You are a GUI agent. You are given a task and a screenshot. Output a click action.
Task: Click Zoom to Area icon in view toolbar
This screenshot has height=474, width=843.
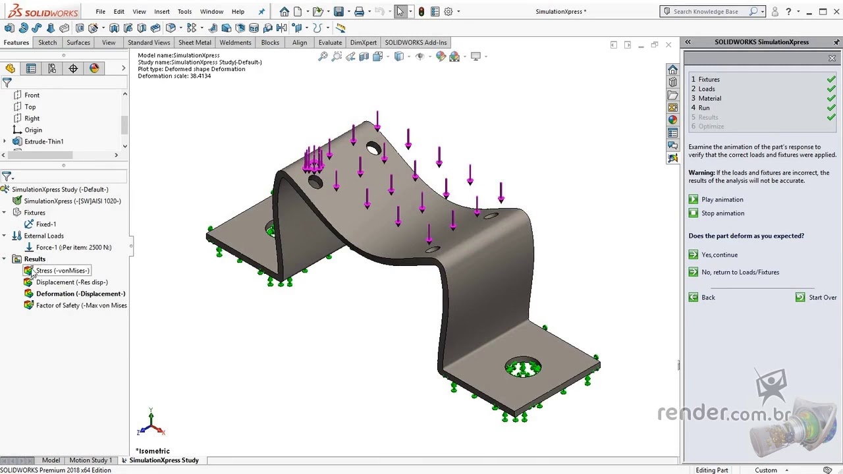tap(337, 57)
